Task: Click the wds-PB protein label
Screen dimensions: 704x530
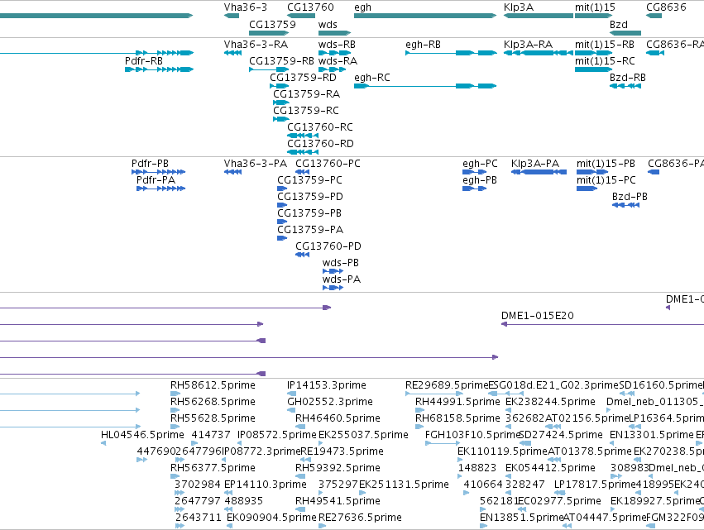Action: pos(340,263)
